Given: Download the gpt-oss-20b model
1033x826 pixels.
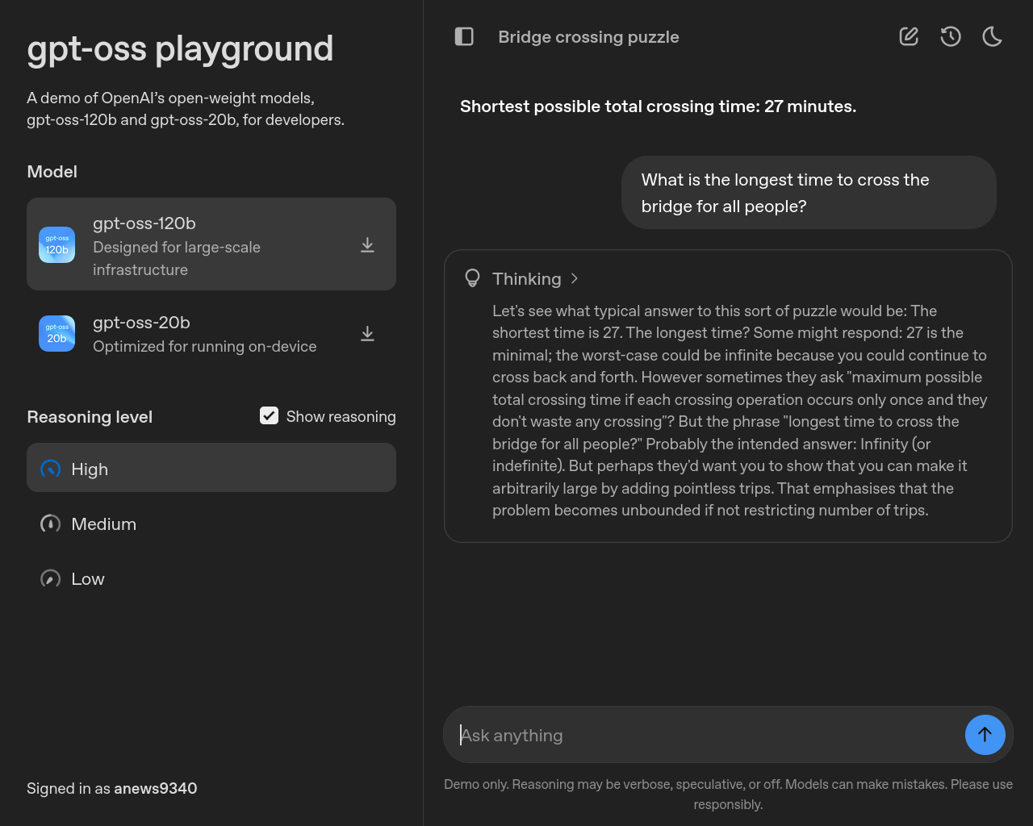Looking at the screenshot, I should click(x=367, y=334).
